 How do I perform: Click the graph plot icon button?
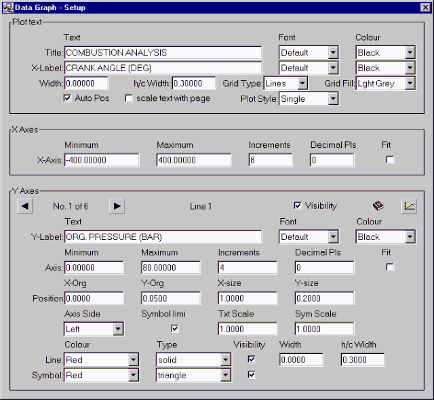(409, 206)
